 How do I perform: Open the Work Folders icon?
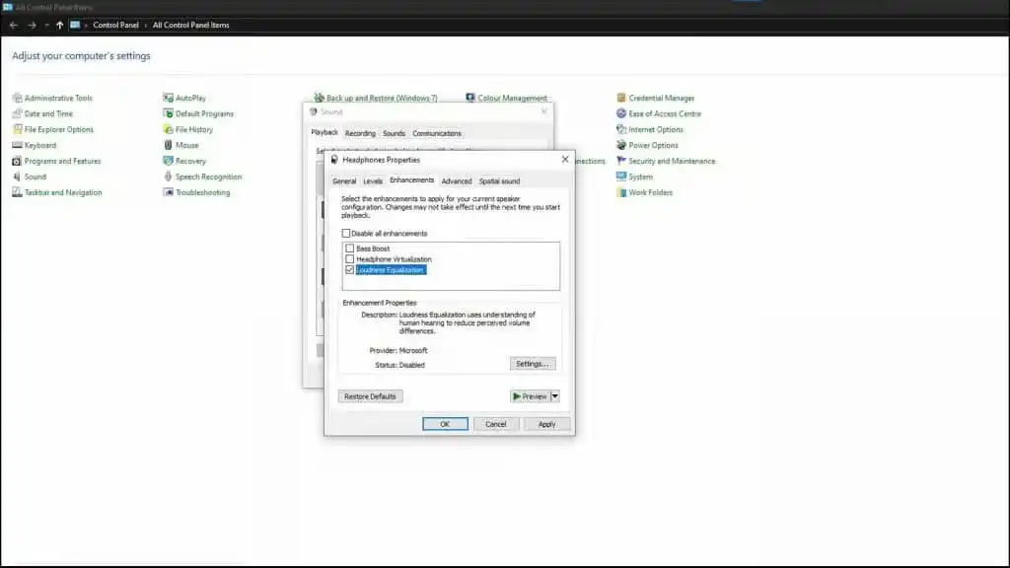pos(621,192)
